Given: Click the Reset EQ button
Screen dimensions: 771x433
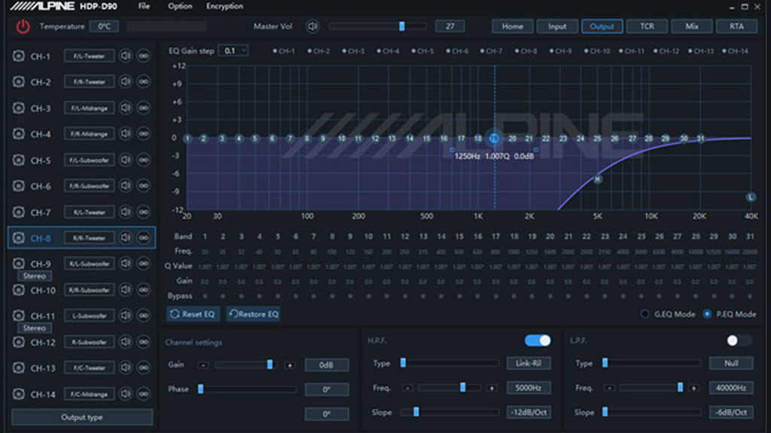Looking at the screenshot, I should (193, 314).
